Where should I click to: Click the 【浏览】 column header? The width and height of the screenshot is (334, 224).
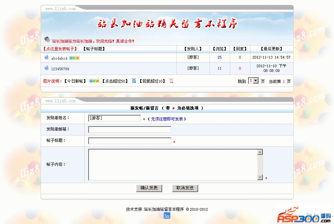[x=219, y=49]
